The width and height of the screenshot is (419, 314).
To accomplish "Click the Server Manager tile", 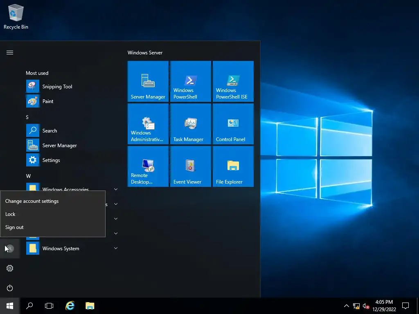I will point(148,81).
